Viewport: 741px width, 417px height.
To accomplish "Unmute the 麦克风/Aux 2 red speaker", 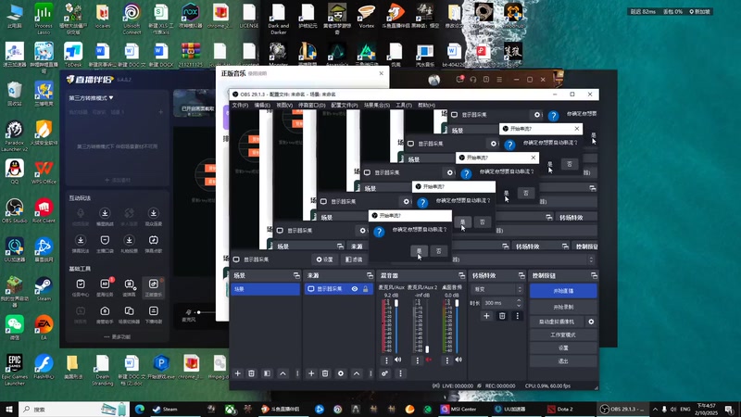I will point(429,360).
